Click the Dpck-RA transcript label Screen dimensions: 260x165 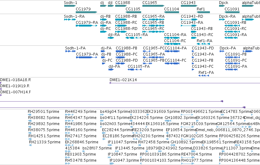(227, 16)
